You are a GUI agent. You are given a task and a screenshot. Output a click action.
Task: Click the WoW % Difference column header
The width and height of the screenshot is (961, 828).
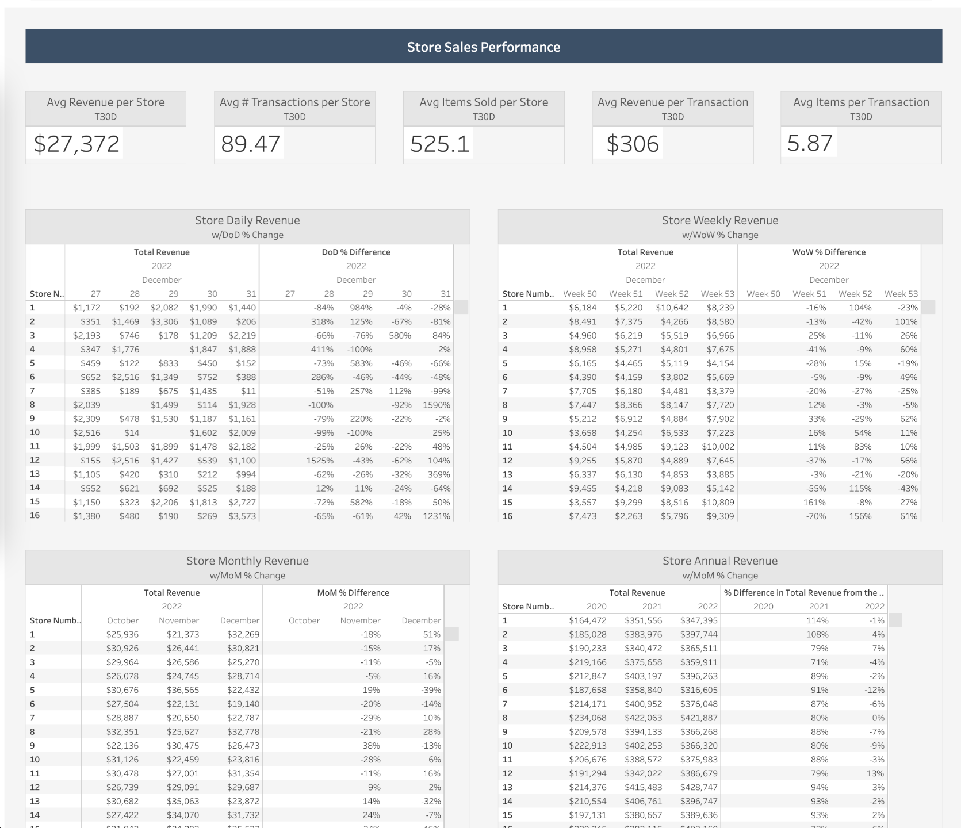pos(829,252)
